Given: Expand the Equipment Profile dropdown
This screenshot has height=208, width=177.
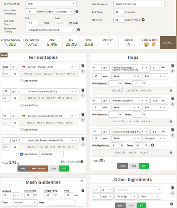Looking at the screenshot, I should [x=51, y=30].
